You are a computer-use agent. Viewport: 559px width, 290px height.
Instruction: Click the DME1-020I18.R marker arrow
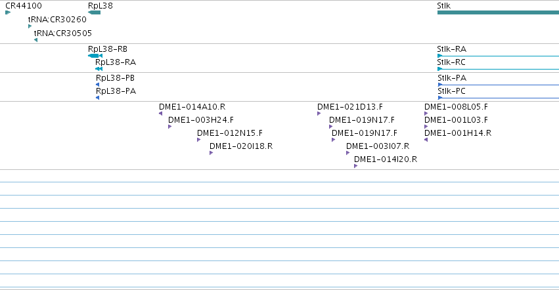(211, 153)
